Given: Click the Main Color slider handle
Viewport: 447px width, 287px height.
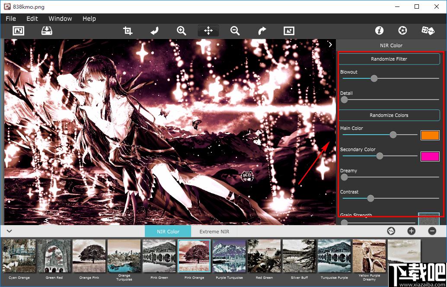Looking at the screenshot, I should tap(393, 135).
